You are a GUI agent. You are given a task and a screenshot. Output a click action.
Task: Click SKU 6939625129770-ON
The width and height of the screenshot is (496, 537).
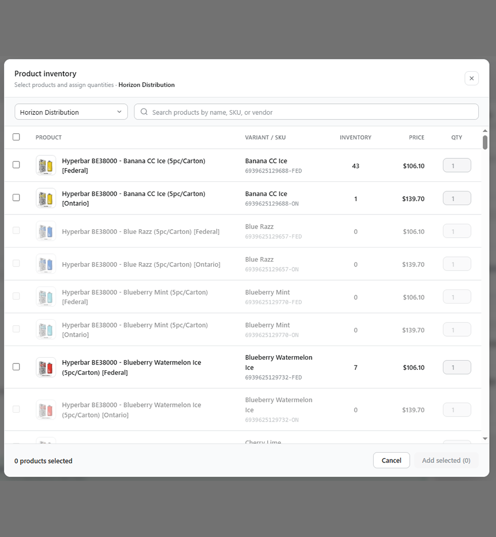272,335
